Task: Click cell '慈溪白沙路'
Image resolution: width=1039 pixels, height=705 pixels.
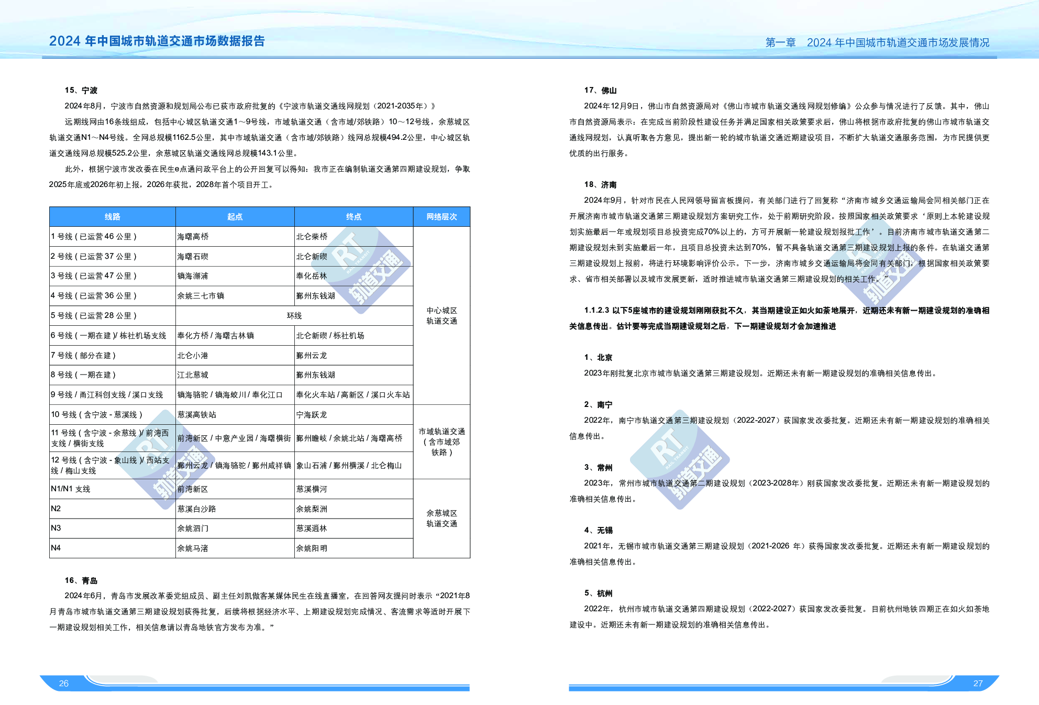Action: click(x=235, y=509)
